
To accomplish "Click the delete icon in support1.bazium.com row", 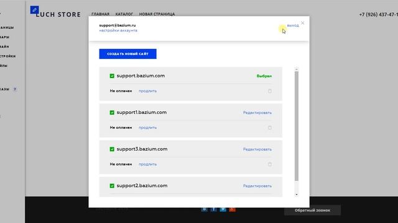I will (x=270, y=128).
